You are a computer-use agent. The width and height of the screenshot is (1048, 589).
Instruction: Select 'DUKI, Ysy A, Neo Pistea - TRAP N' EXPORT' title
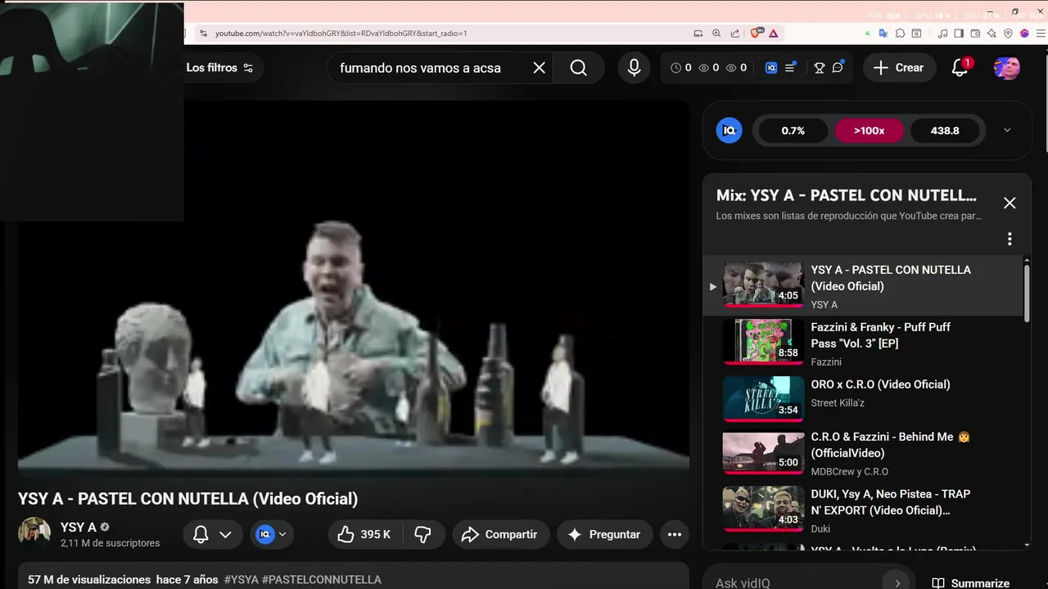tap(890, 502)
